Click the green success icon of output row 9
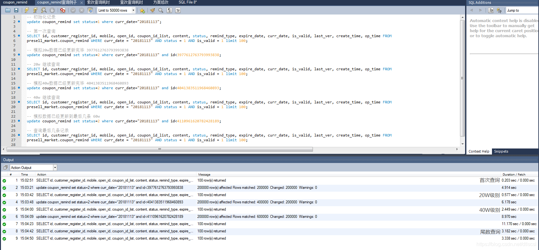Screen dimensions: 539x250 coord(4,239)
